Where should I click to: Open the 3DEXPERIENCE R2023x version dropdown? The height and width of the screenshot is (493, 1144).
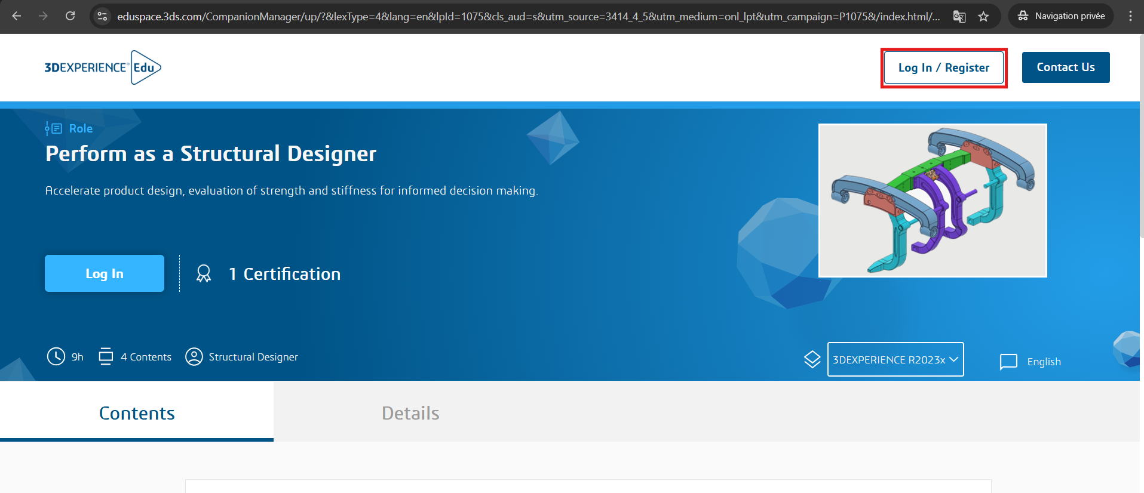coord(895,359)
